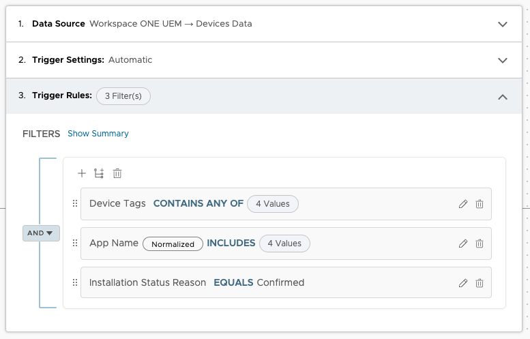Edit the Device Tags filter
Image resolution: width=530 pixels, height=339 pixels.
[x=463, y=204]
